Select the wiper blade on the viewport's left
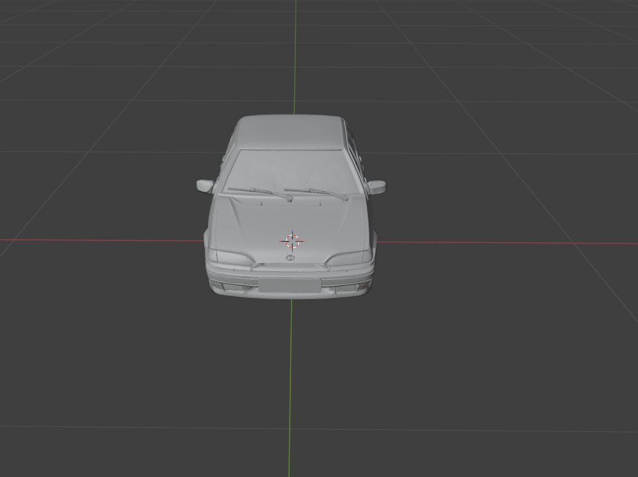This screenshot has width=638, height=477. (x=259, y=192)
